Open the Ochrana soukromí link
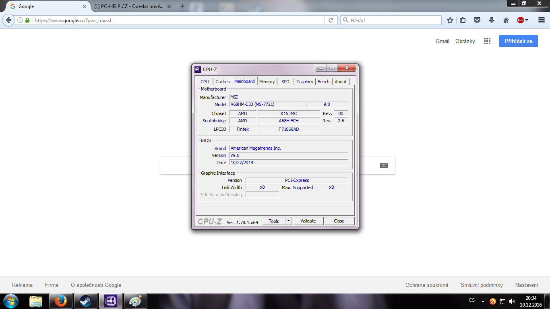Screen dimensions: 550x309 (x=427, y=285)
